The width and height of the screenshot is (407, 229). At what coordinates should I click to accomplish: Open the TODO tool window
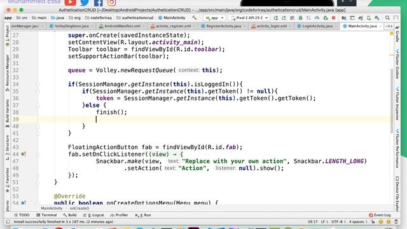[x=22, y=215]
